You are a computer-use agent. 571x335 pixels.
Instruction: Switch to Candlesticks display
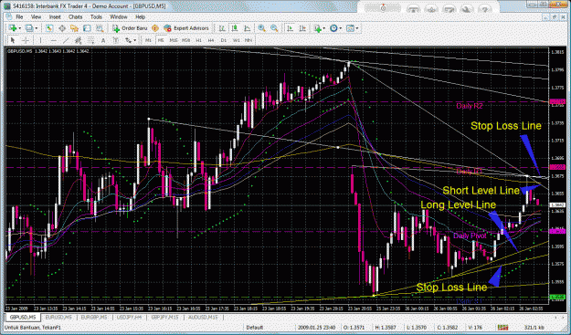235,28
